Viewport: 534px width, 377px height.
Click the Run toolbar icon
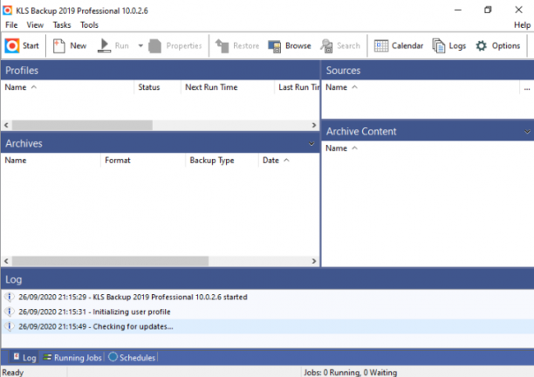point(113,45)
